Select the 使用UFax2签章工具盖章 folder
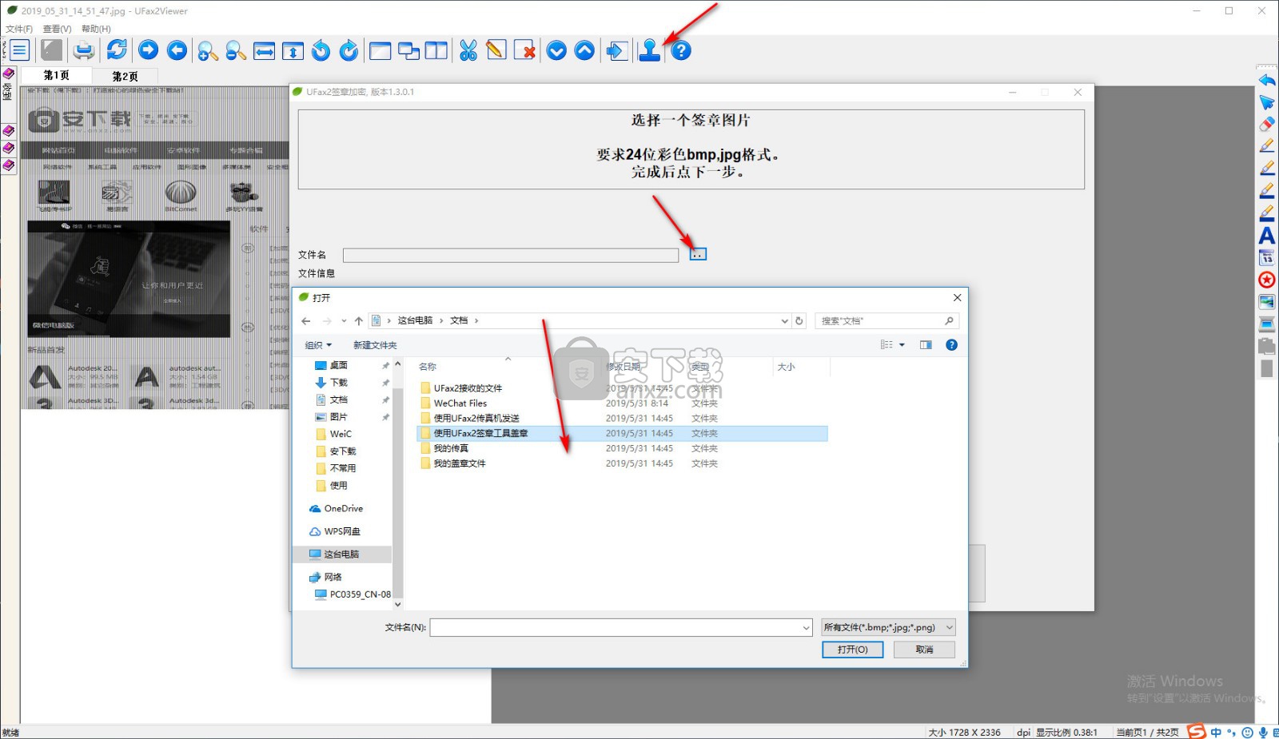1279x739 pixels. coord(622,433)
